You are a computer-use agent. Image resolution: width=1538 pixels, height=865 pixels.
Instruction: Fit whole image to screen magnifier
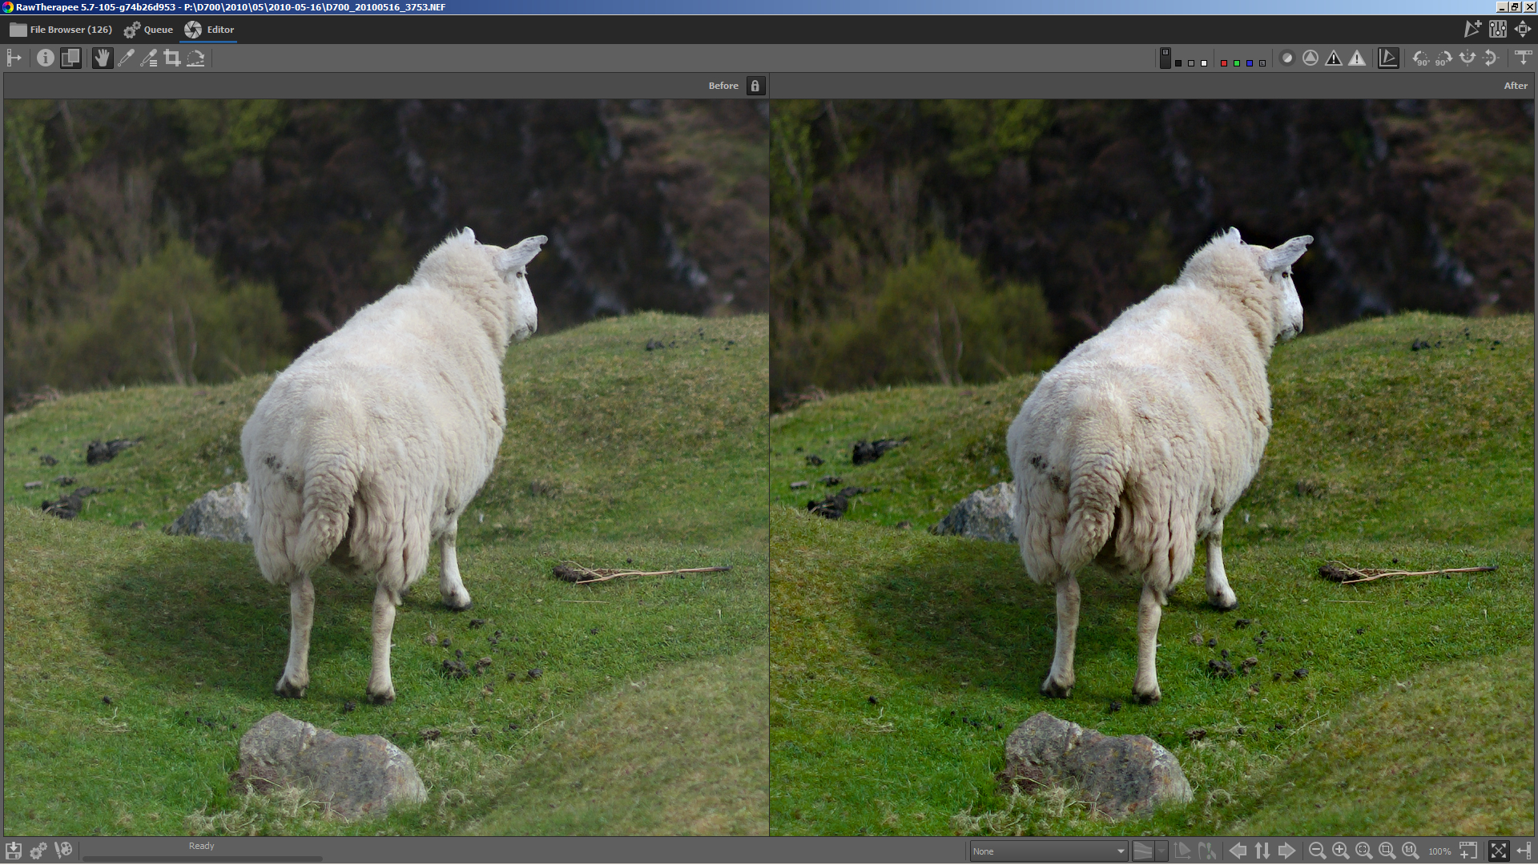1364,851
